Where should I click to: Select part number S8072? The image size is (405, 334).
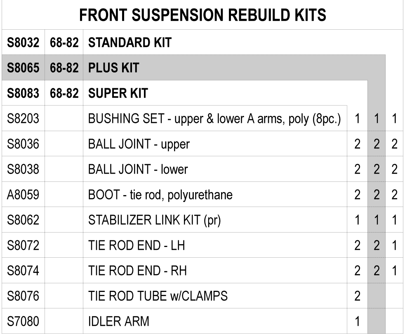(23, 245)
